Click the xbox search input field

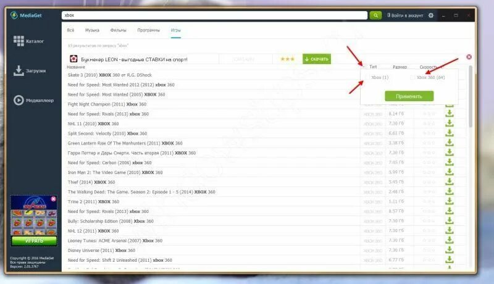214,15
